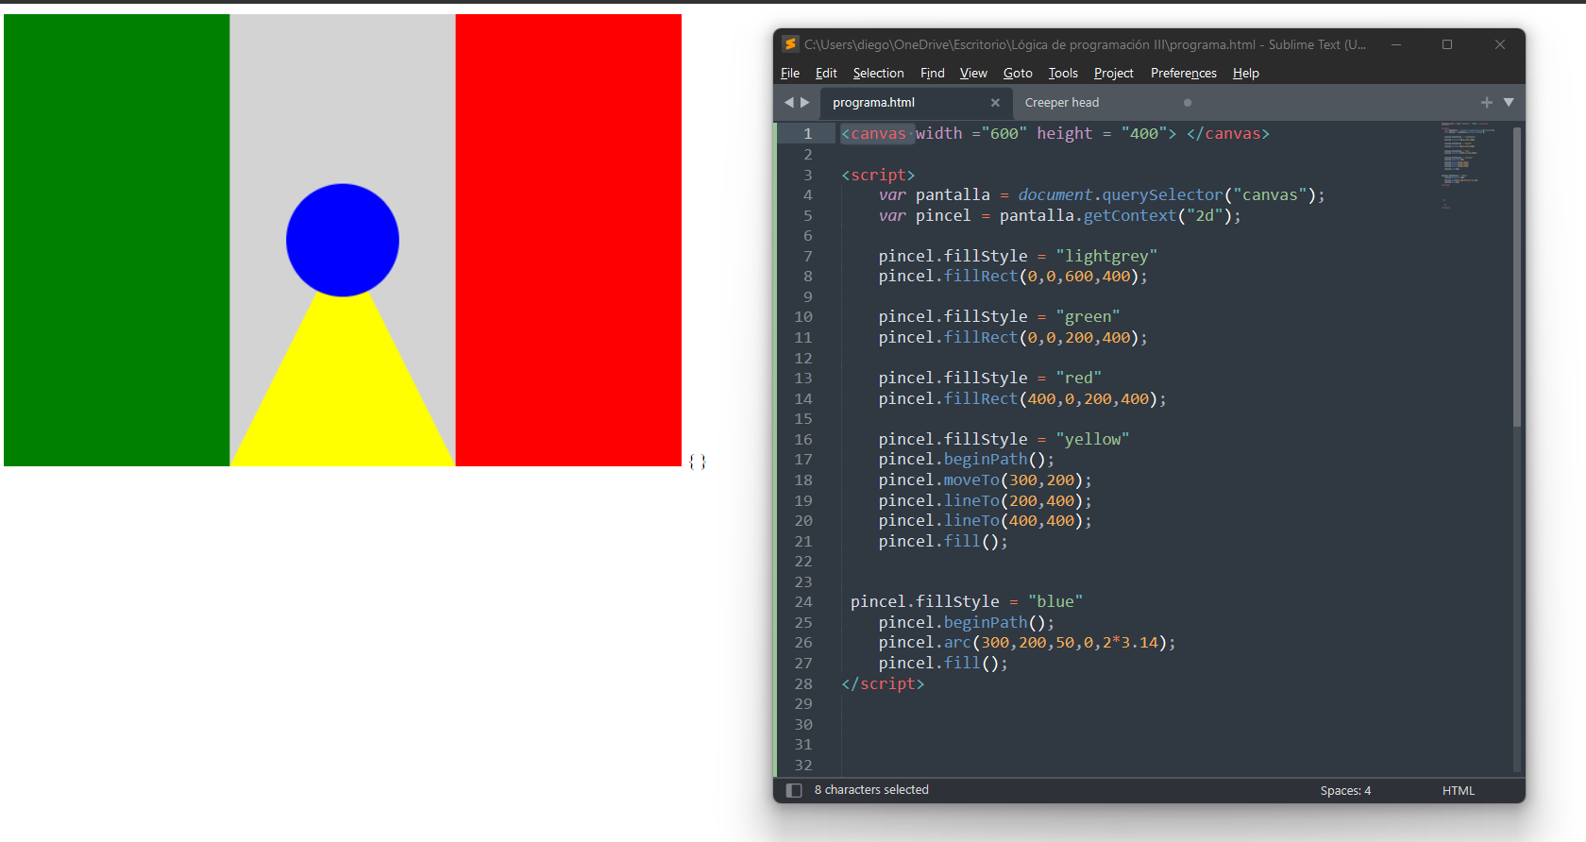Open the Find menu

(x=933, y=73)
